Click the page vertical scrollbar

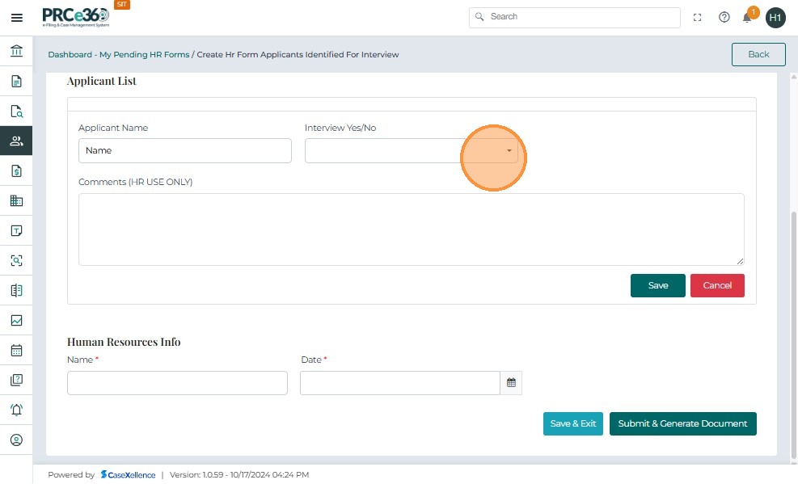pos(793,335)
